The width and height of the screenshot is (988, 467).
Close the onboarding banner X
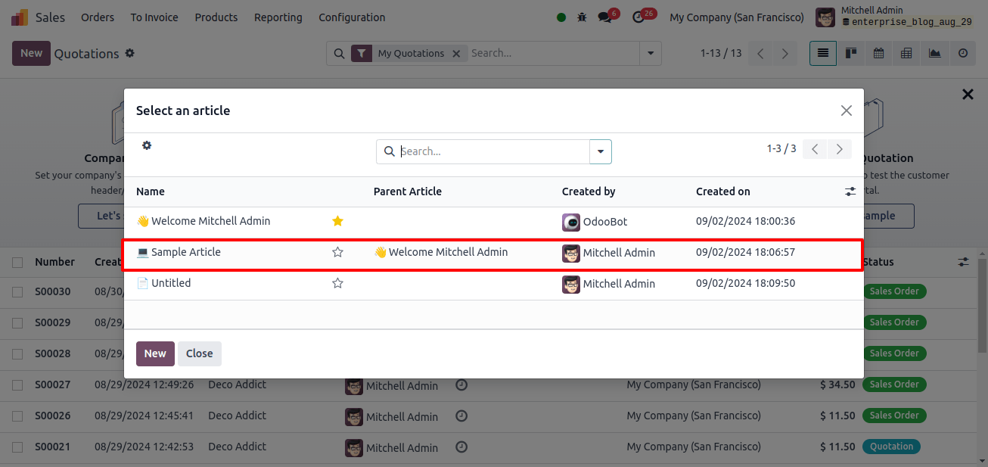(x=968, y=94)
